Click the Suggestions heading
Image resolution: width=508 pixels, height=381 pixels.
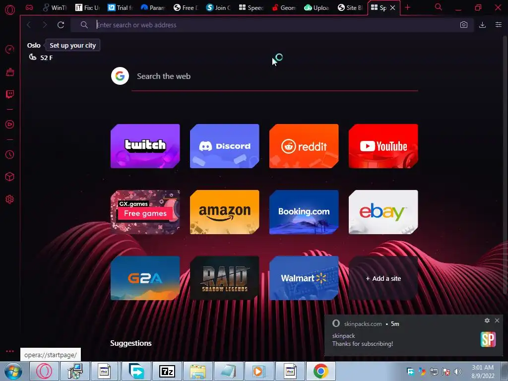pyautogui.click(x=131, y=343)
